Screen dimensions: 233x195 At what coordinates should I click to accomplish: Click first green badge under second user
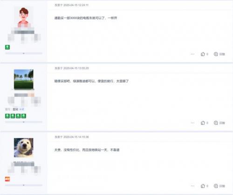click(7, 116)
